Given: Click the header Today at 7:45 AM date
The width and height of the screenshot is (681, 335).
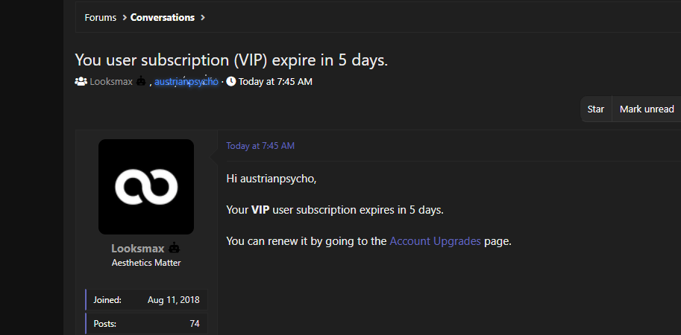Looking at the screenshot, I should (275, 81).
